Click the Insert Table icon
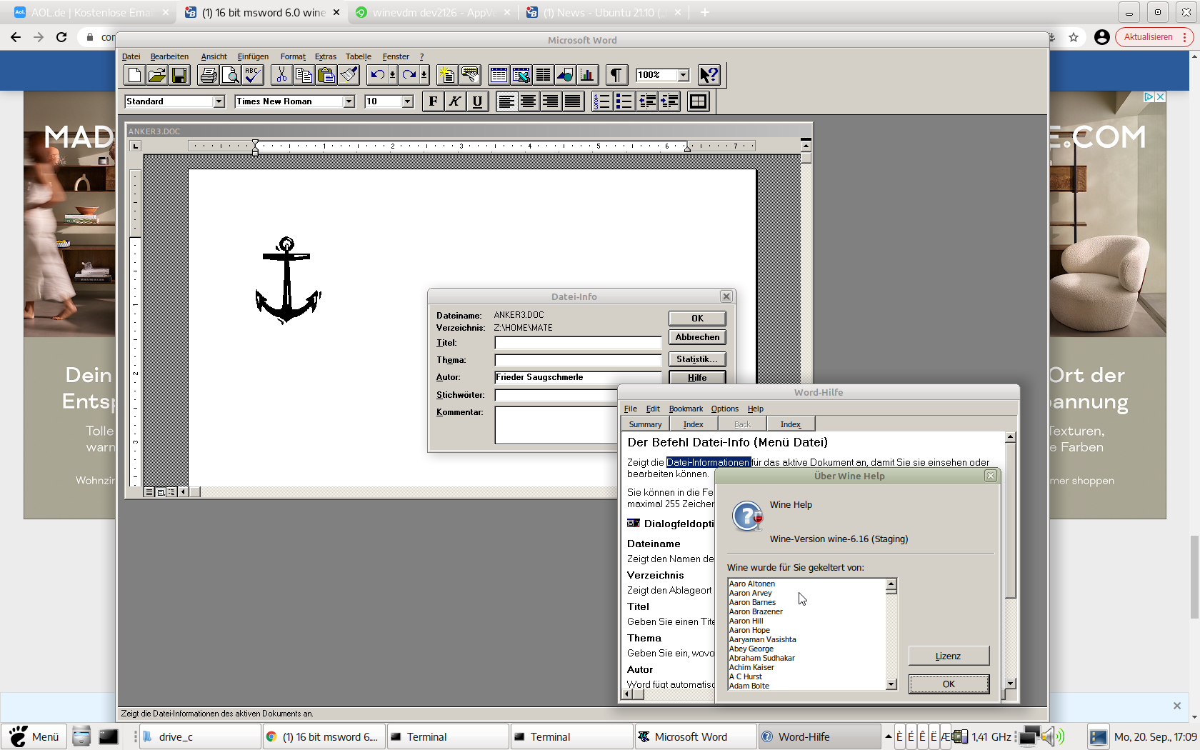Image resolution: width=1200 pixels, height=750 pixels. pos(499,75)
